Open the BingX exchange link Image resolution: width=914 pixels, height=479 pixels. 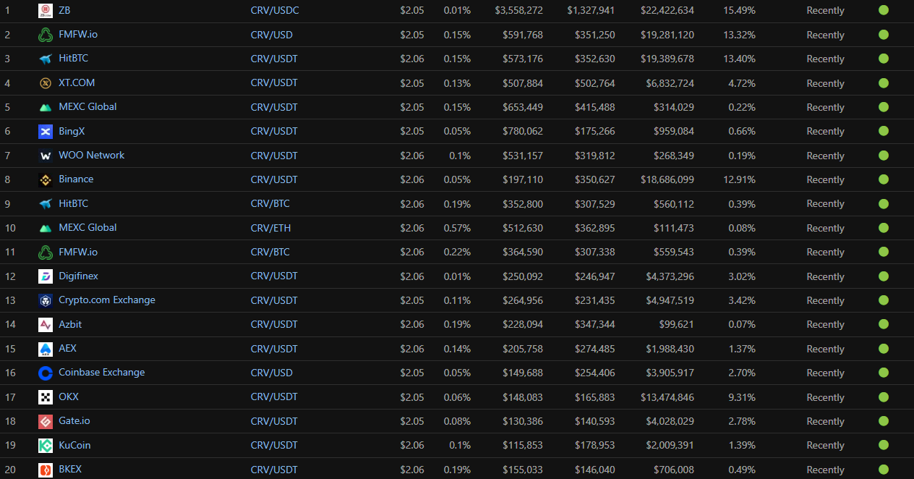72,131
